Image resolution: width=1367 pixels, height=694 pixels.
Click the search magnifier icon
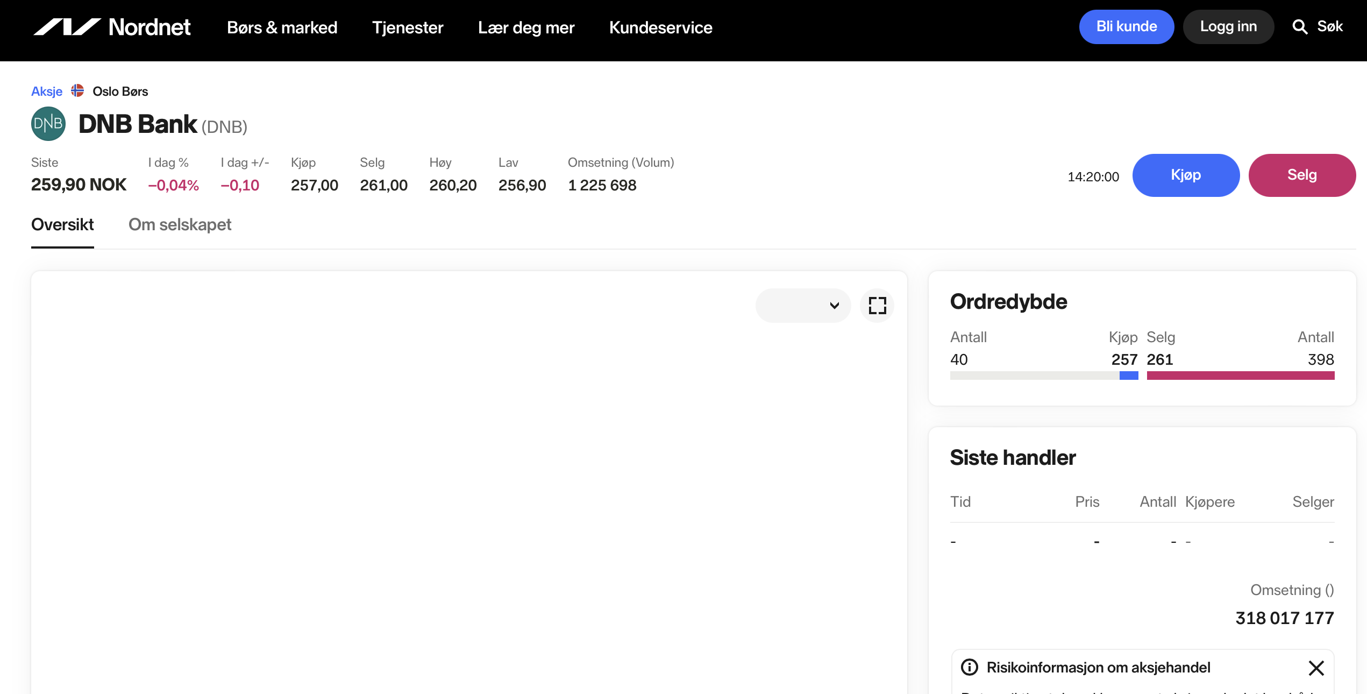click(1300, 26)
